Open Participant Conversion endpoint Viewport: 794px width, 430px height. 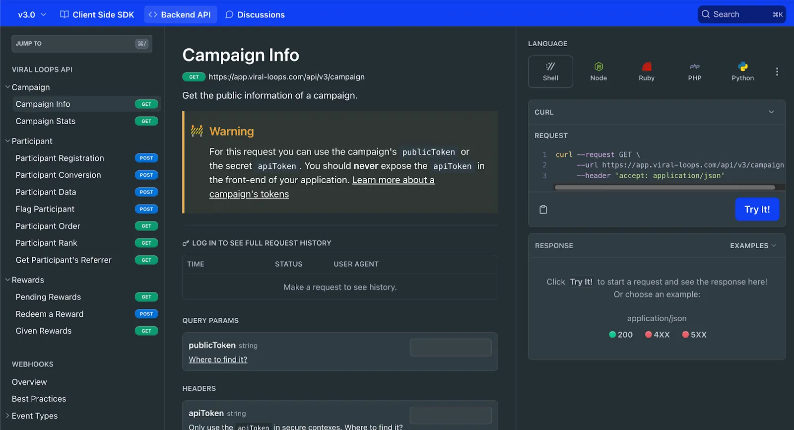click(86, 175)
